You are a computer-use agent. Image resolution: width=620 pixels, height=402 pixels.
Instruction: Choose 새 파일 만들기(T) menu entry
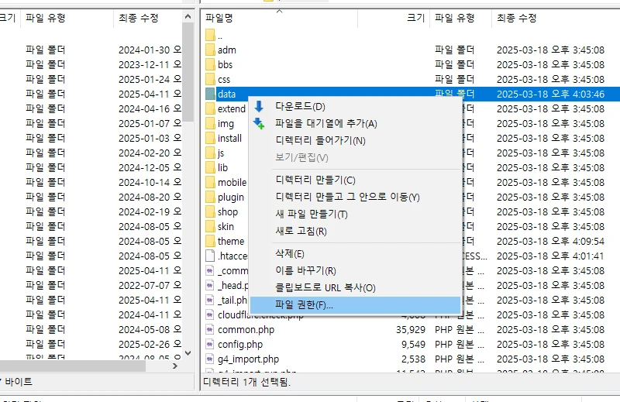[356, 214]
